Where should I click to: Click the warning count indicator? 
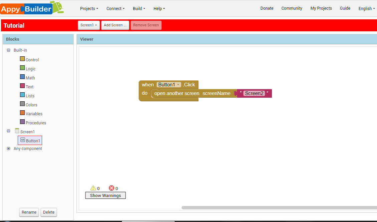pyautogui.click(x=95, y=188)
